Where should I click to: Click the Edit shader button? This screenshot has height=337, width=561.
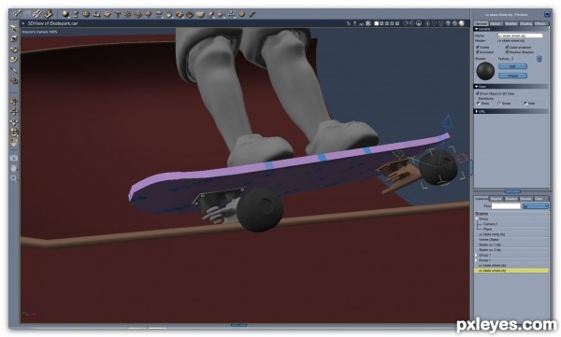512,66
